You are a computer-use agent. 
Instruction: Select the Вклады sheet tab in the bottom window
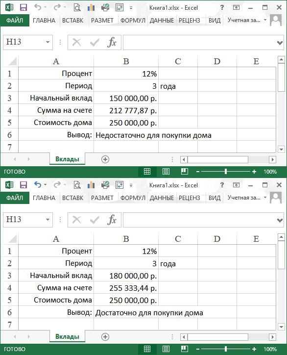coord(67,336)
